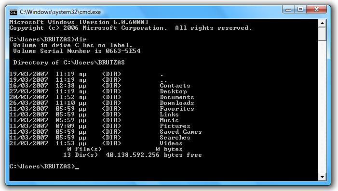Click the Videos directory entry

pyautogui.click(x=171, y=143)
